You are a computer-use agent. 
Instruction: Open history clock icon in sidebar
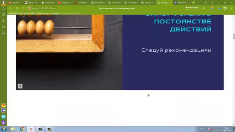[x=3, y=15]
